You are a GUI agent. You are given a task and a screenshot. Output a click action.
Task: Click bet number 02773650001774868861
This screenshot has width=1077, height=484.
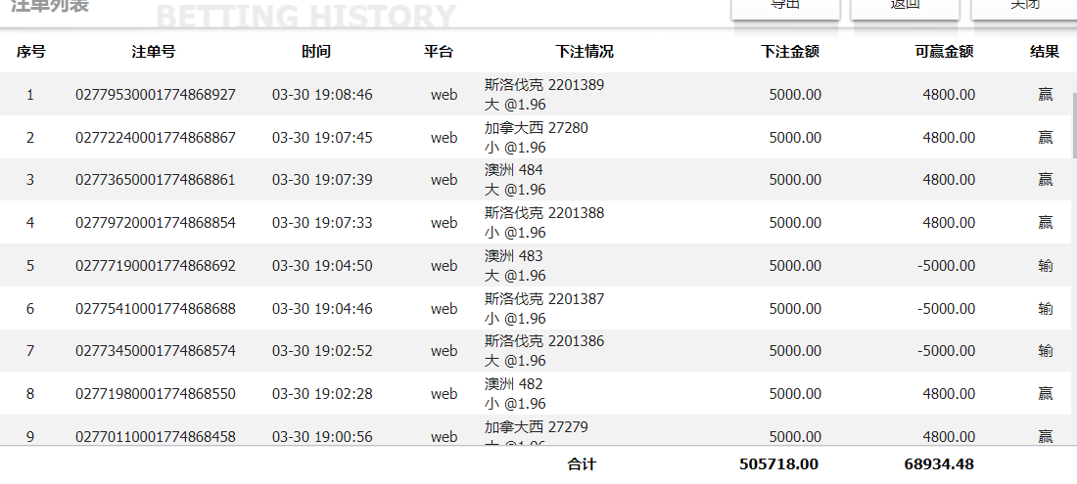[156, 180]
